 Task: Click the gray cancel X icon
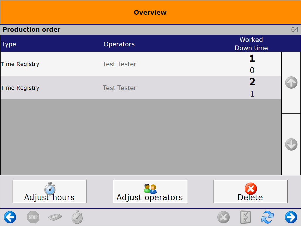tap(224, 217)
